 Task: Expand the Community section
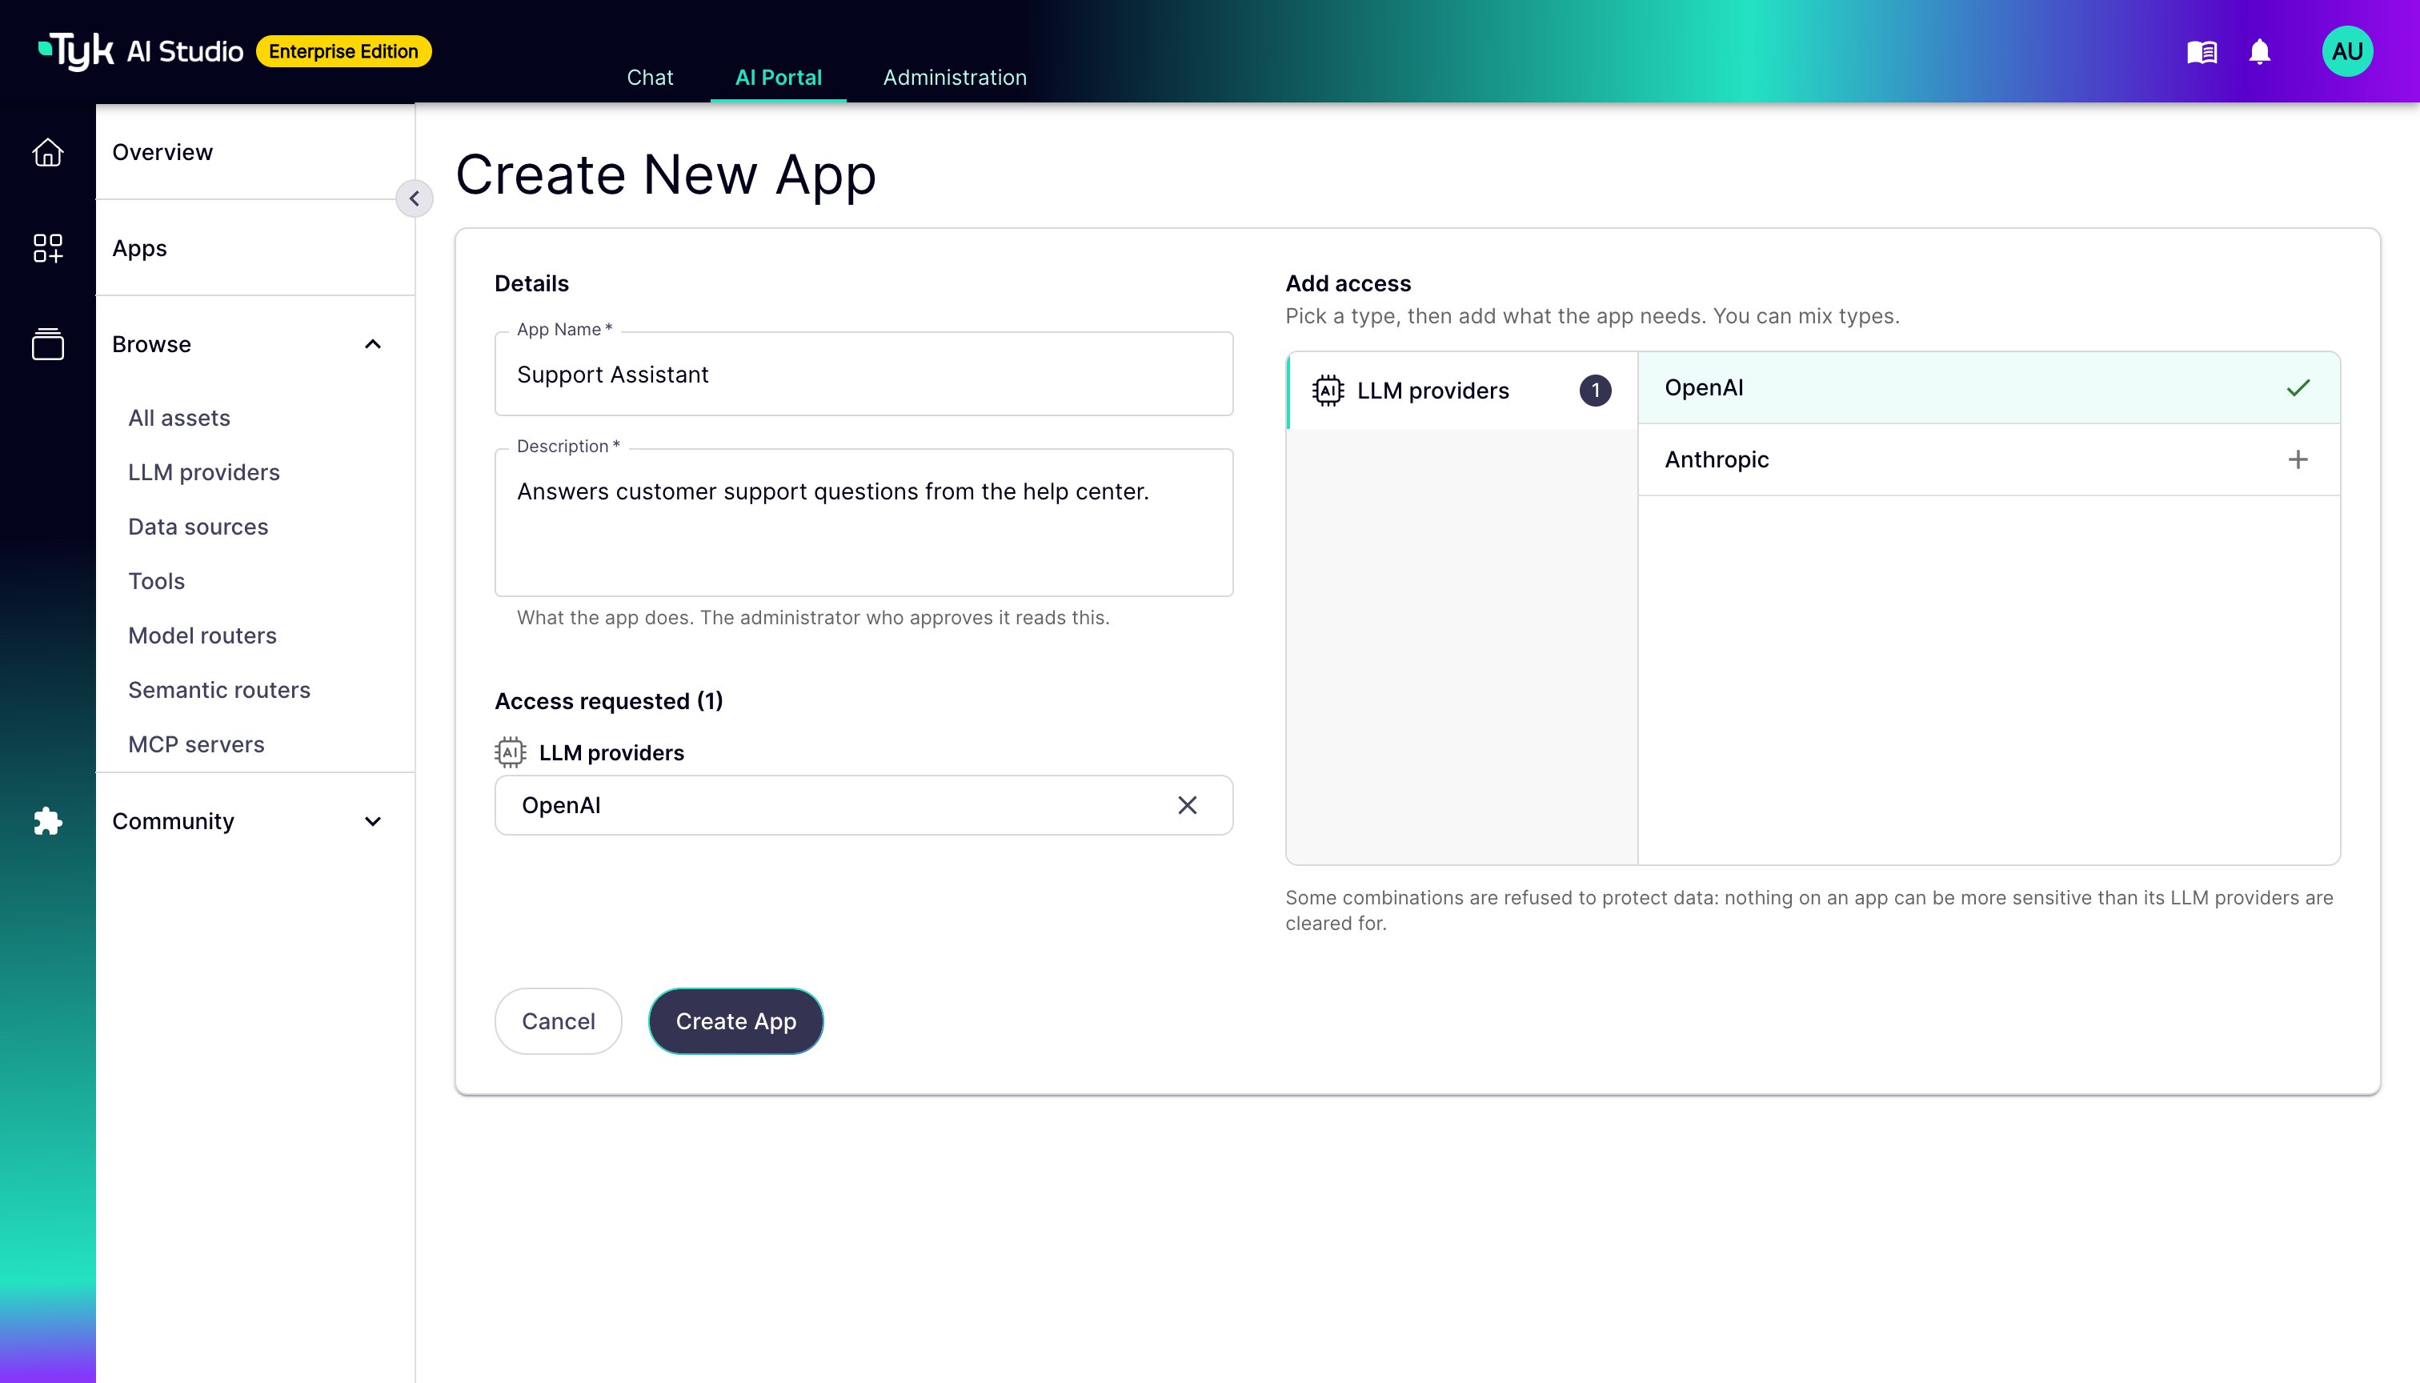372,820
